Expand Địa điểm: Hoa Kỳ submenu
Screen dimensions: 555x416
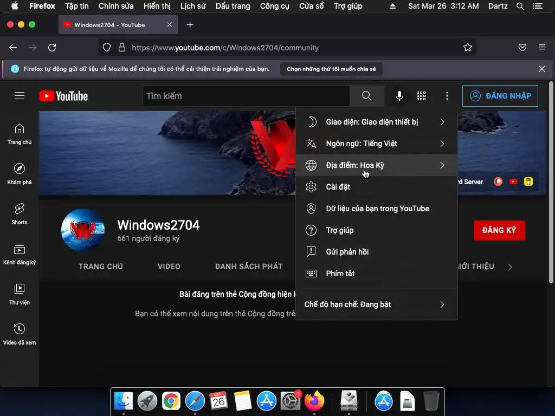(x=376, y=165)
